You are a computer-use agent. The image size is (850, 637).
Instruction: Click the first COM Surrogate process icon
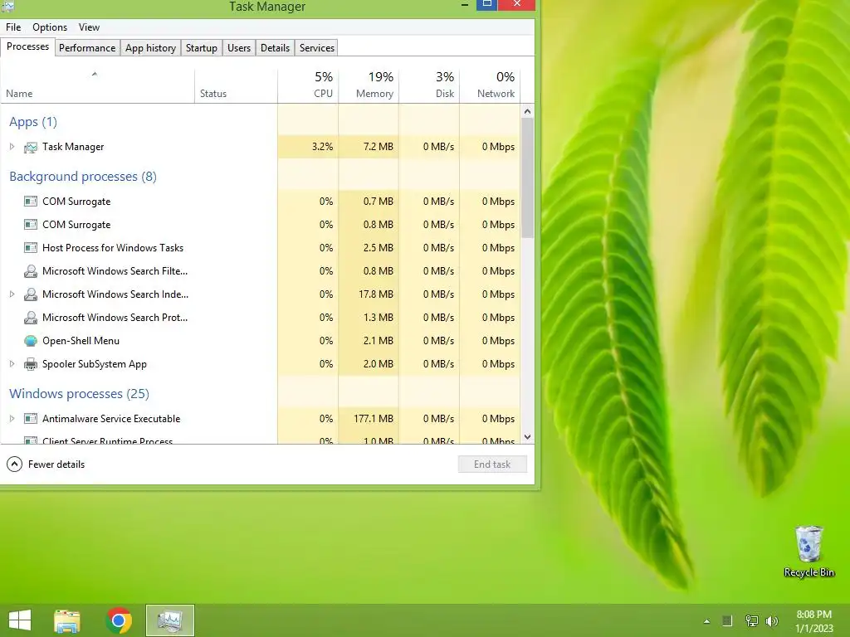pyautogui.click(x=31, y=202)
